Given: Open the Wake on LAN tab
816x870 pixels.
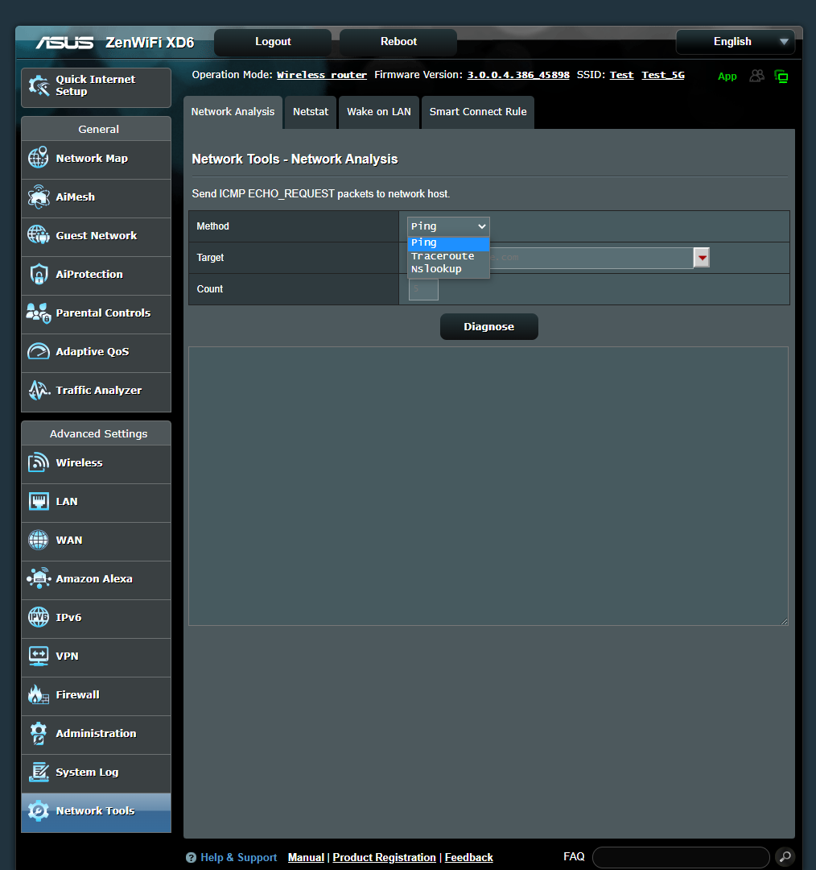Looking at the screenshot, I should [379, 112].
